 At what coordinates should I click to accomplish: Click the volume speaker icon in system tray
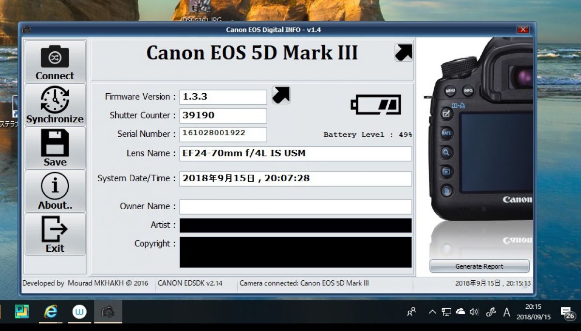[474, 312]
